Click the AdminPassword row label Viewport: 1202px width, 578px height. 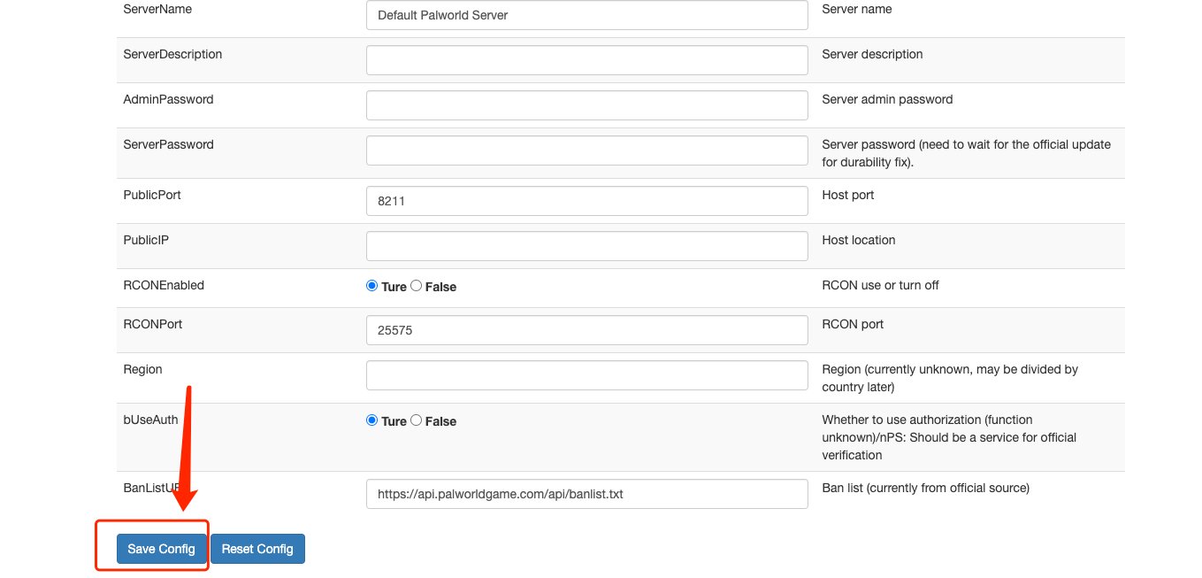168,100
